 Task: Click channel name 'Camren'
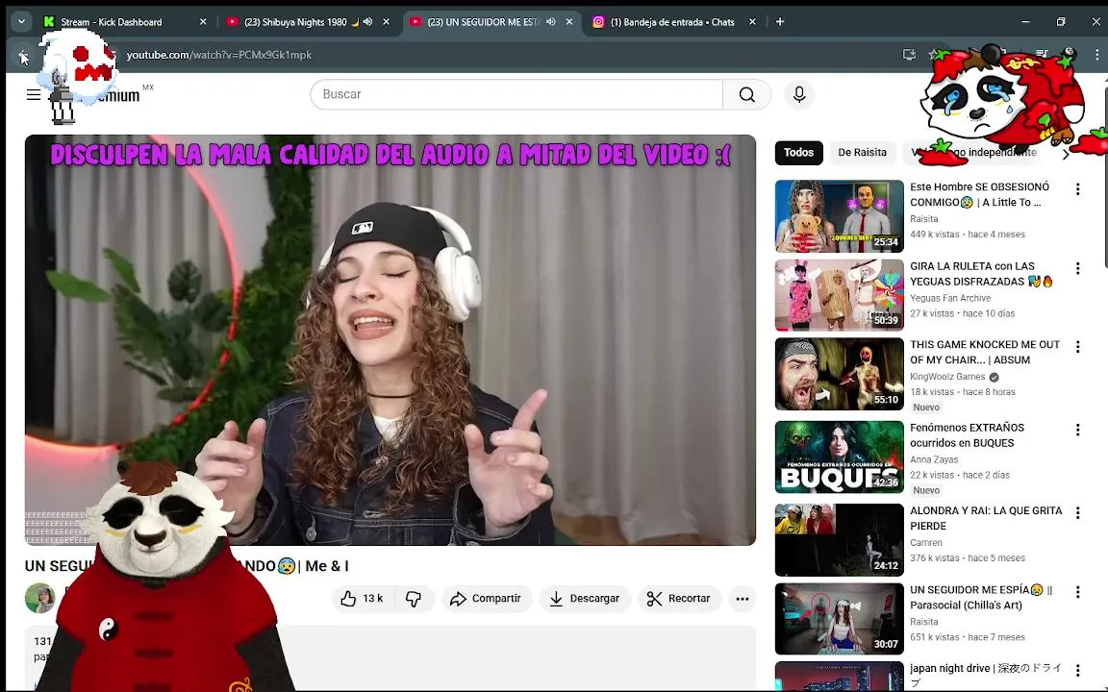926,543
